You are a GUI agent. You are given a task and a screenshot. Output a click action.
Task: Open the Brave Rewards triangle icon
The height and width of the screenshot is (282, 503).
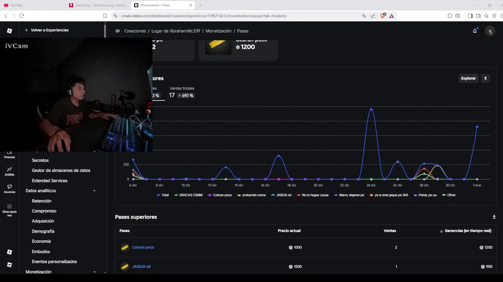(391, 16)
